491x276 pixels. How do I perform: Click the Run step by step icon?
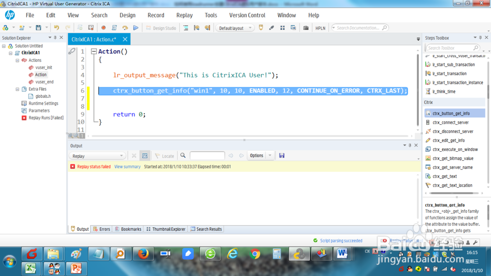(x=125, y=28)
